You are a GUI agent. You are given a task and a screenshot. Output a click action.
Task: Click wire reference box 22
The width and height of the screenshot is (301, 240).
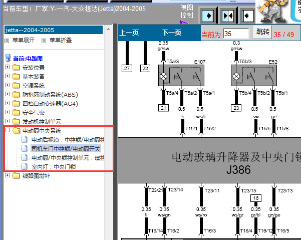145,68
